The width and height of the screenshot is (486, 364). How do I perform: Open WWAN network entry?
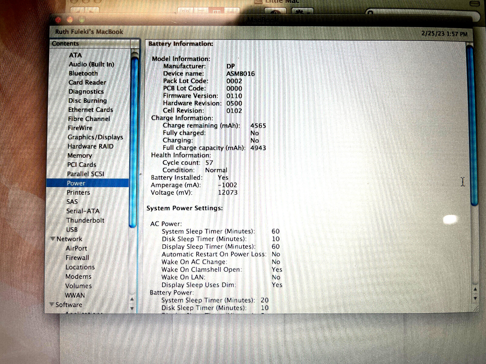pos(75,295)
